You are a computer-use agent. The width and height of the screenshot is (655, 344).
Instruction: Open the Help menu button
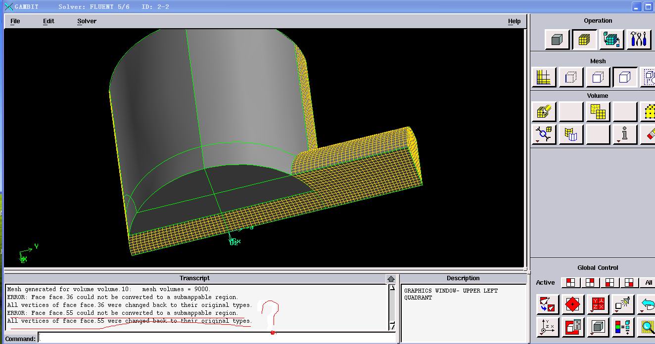[x=514, y=21]
